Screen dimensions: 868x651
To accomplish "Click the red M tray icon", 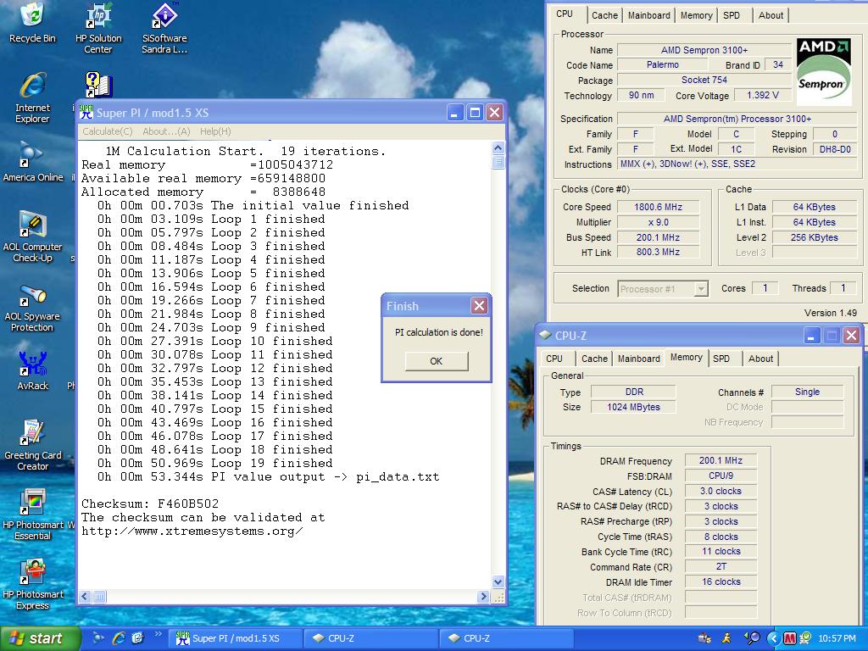I will [x=790, y=638].
